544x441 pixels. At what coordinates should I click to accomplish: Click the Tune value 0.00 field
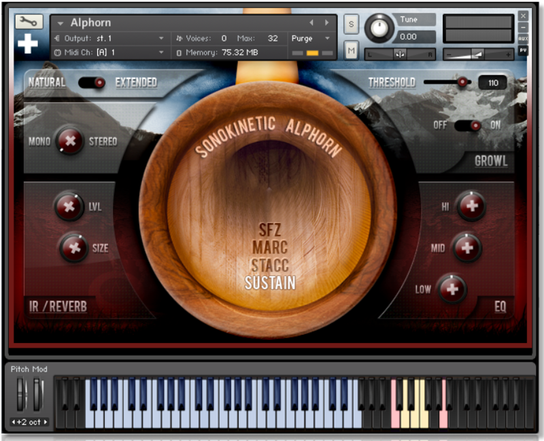point(415,37)
